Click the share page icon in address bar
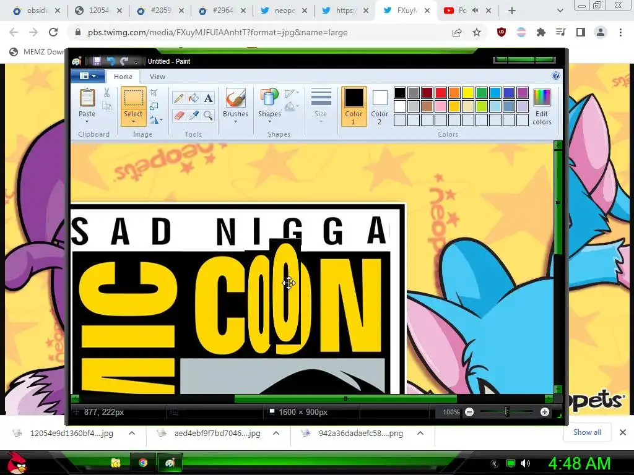 pos(457,32)
